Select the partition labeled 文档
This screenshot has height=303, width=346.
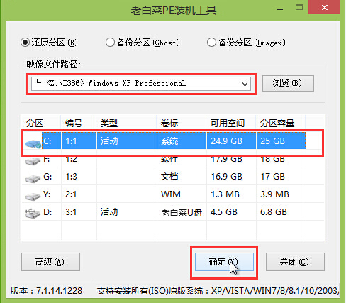tap(169, 177)
